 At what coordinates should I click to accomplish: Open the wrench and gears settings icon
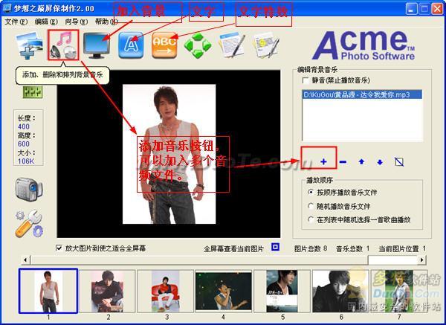pyautogui.click(x=29, y=224)
